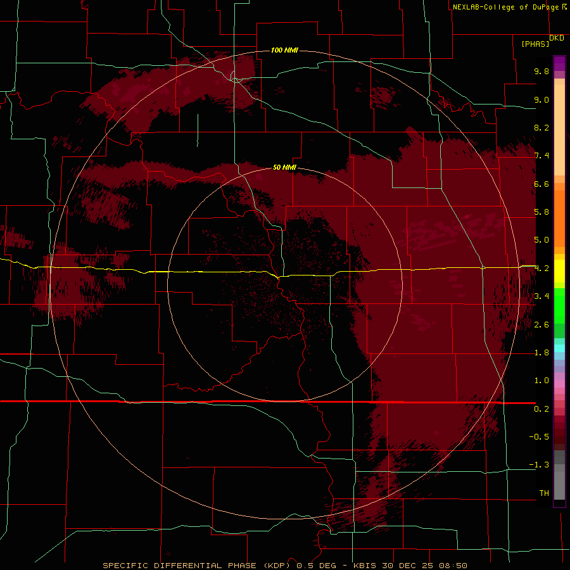
Task: Click the 100 NMI range ring label
Action: click(x=284, y=50)
